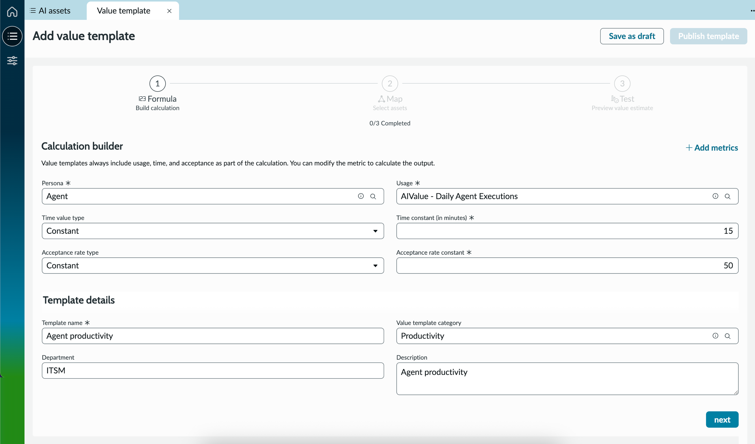755x444 pixels.
Task: Open the list menu icon in sidebar
Action: tap(12, 36)
